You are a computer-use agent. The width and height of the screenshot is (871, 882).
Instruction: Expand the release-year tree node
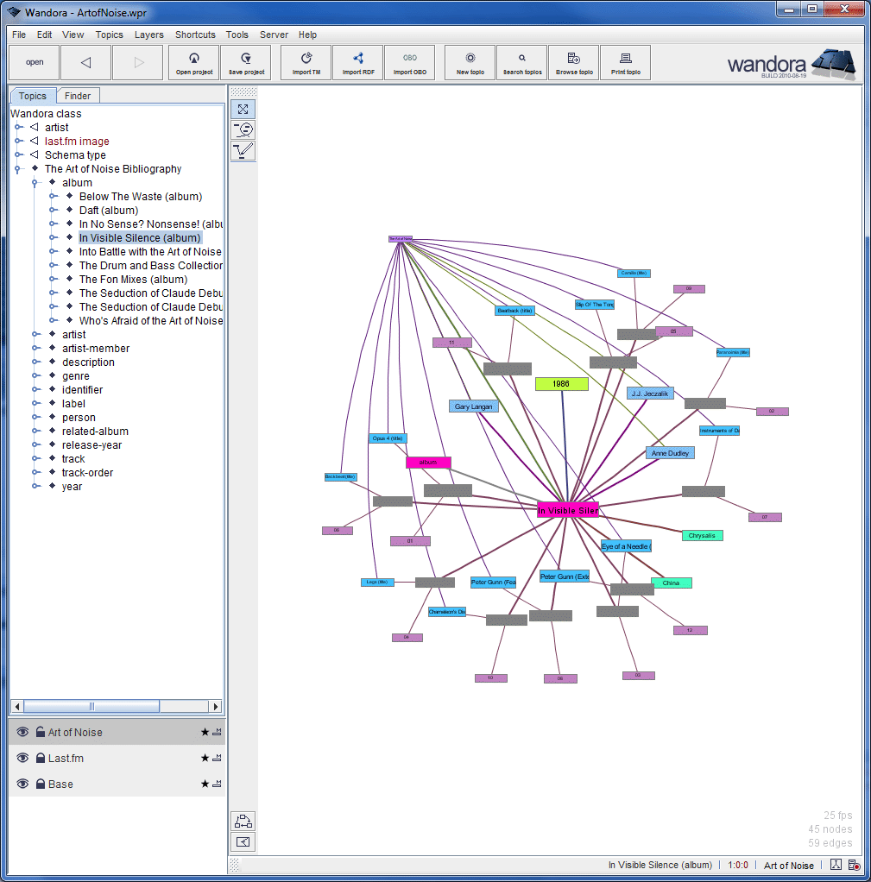pos(35,445)
